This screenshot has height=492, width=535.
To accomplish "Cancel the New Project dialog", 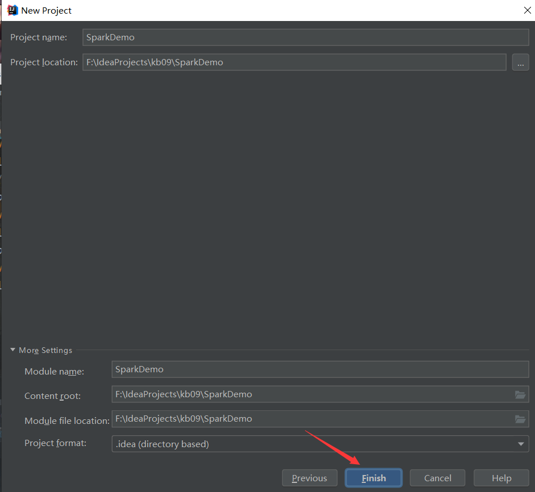I will pos(437,477).
